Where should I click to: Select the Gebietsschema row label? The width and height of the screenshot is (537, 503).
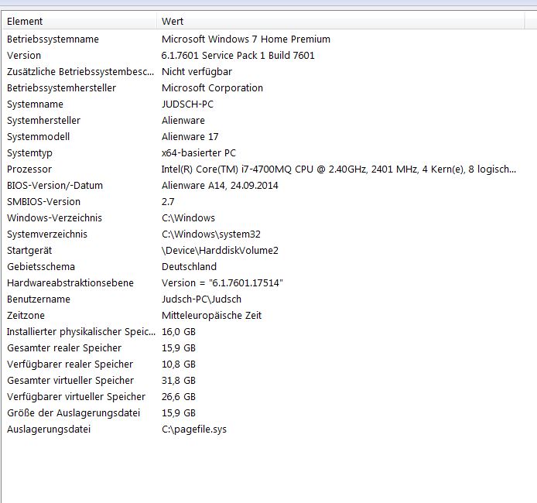[41, 267]
